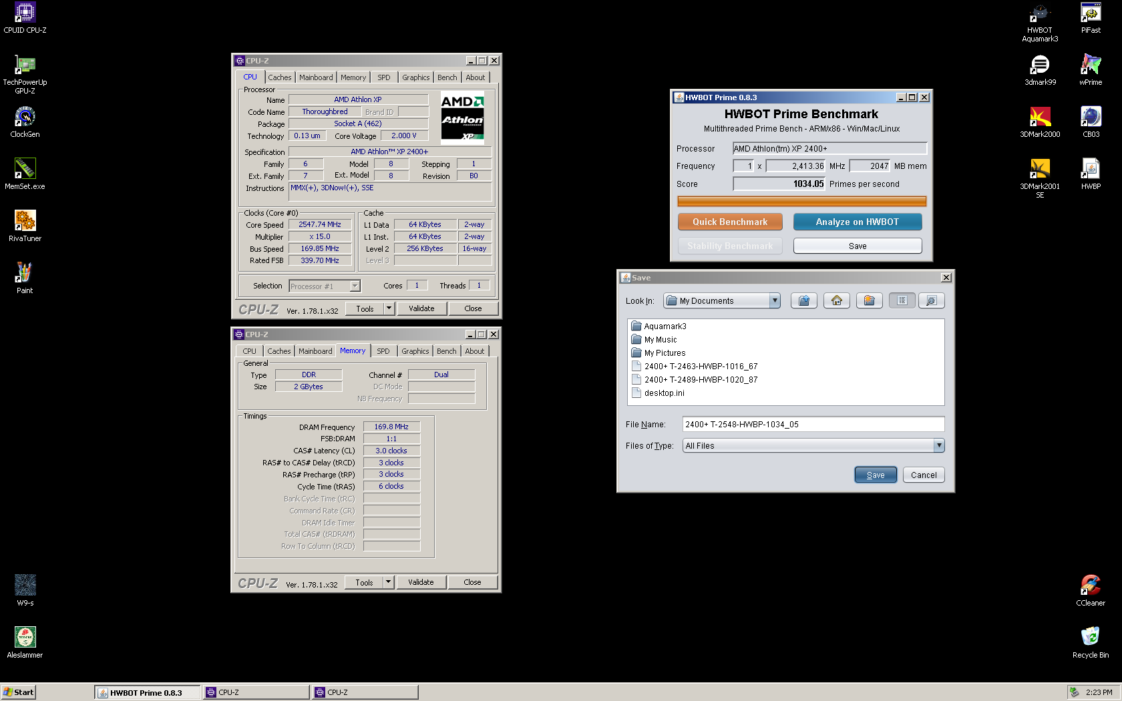Toggle Details view in the Save dialog
1122x701 pixels.
click(932, 301)
